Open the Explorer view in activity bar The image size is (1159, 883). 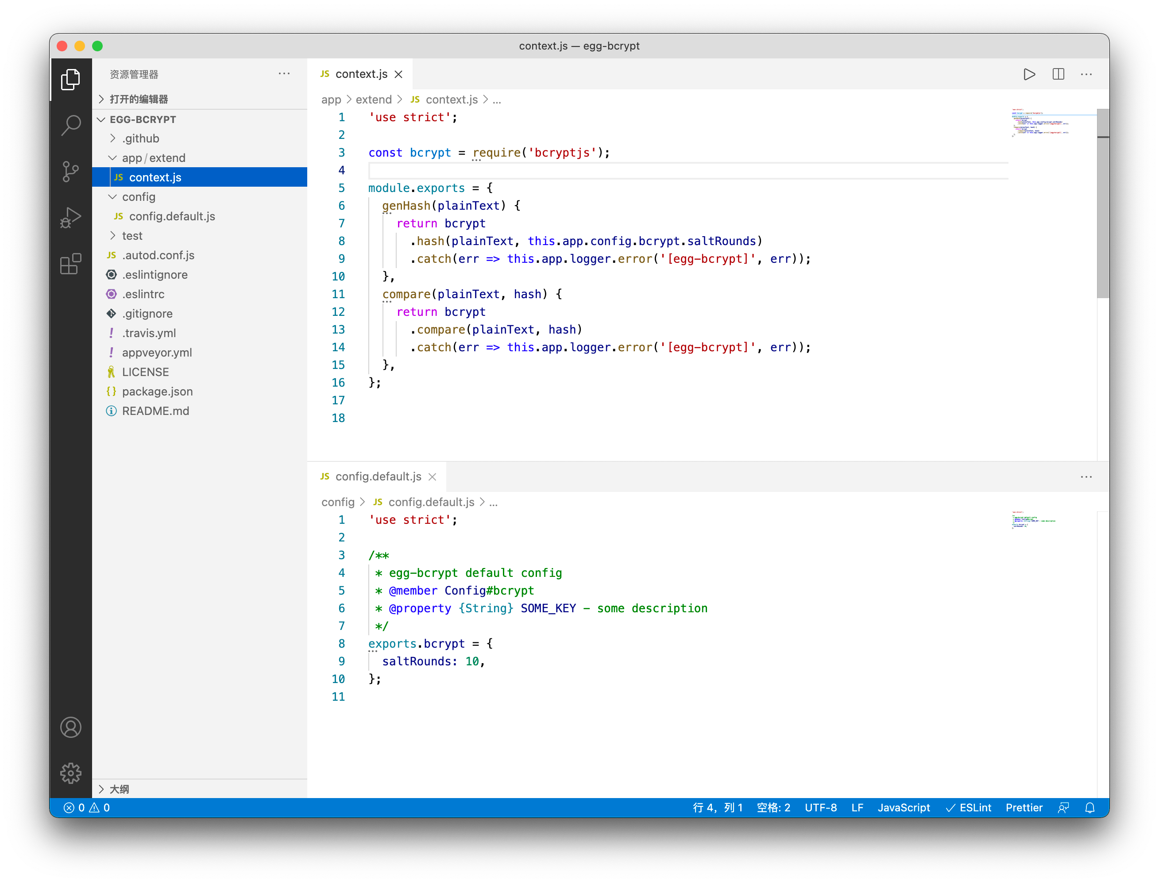point(70,79)
